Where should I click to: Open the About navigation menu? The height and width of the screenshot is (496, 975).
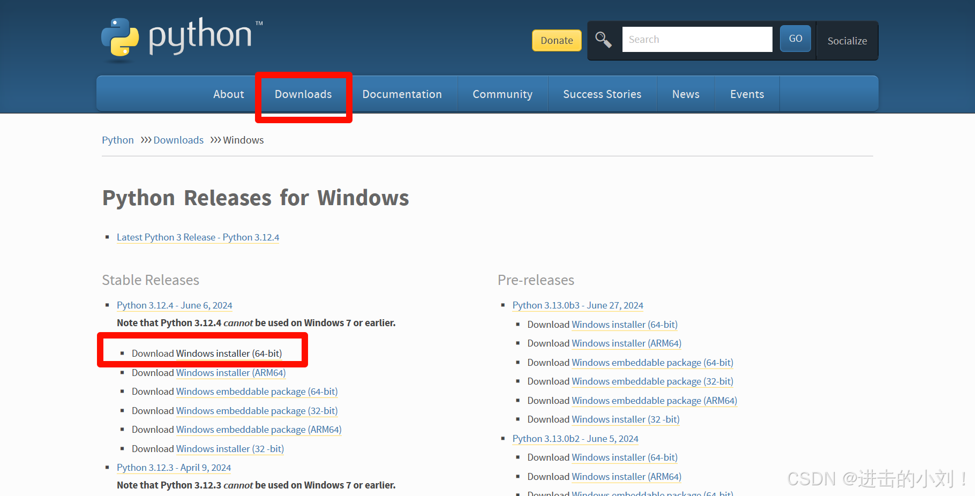click(x=229, y=94)
